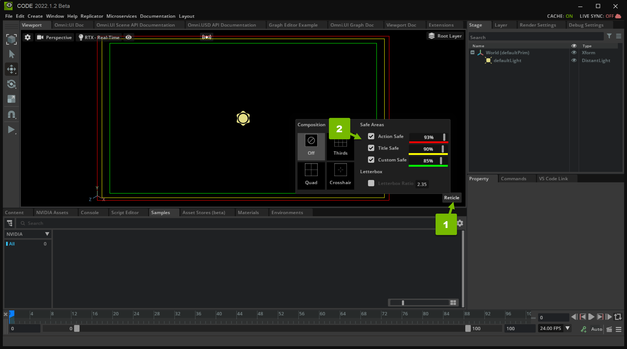
Task: Toggle visibility of defaultLight
Action: pos(574,60)
